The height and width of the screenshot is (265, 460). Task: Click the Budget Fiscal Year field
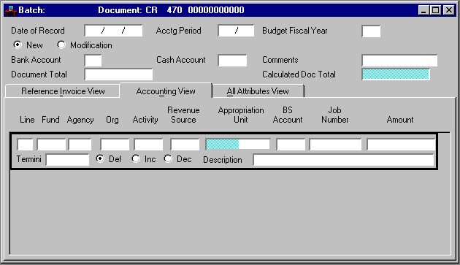coord(371,31)
